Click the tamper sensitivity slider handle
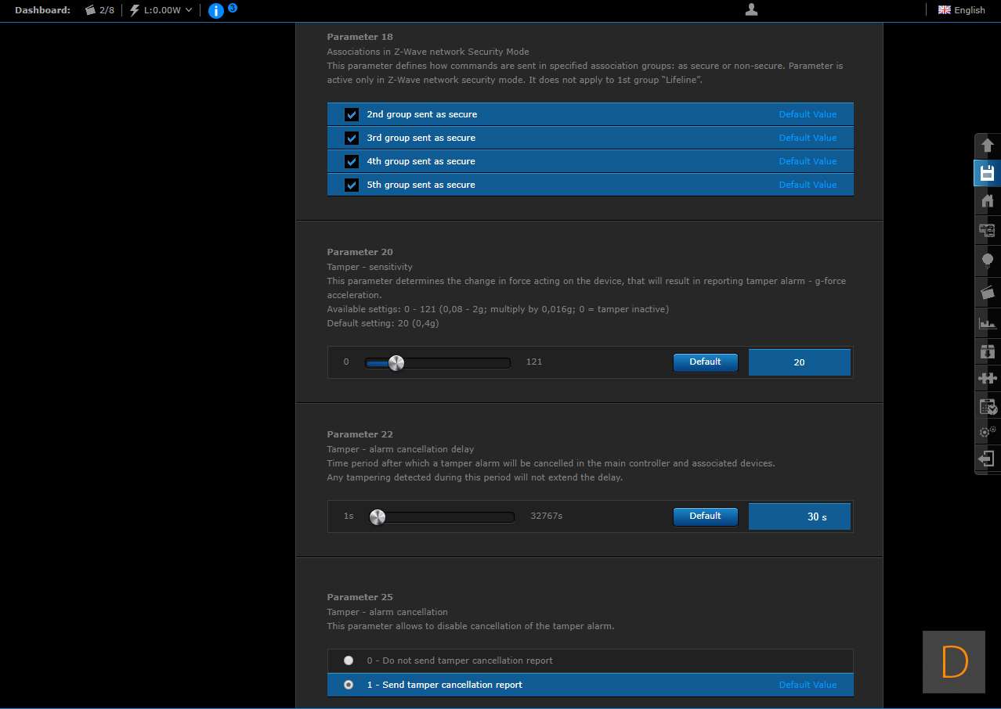1001x709 pixels. 396,363
